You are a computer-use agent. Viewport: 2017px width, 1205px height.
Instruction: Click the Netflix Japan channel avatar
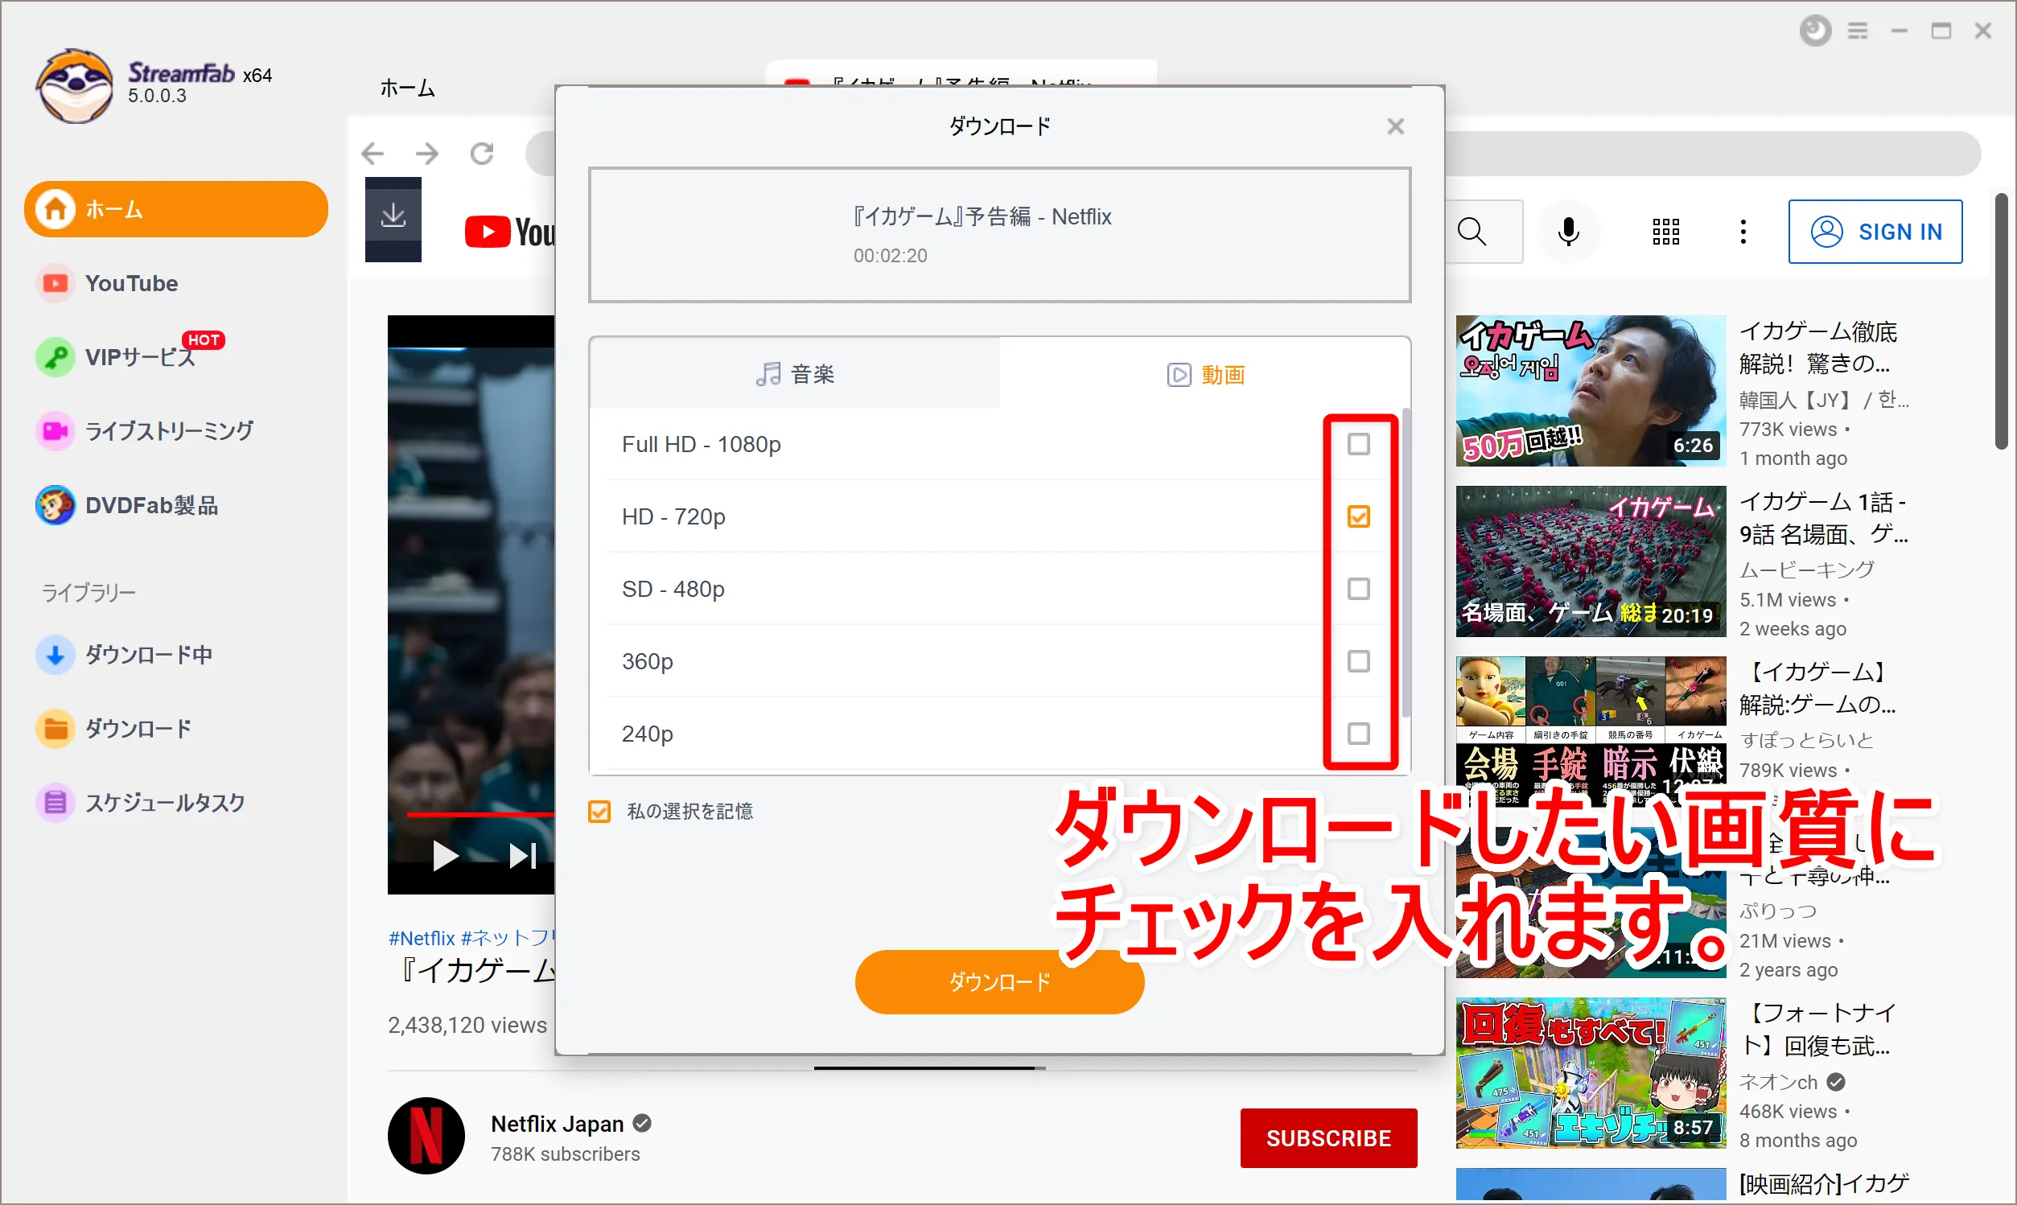pos(426,1135)
